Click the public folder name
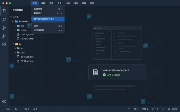The height and width of the screenshot is (112, 180). 24,30
